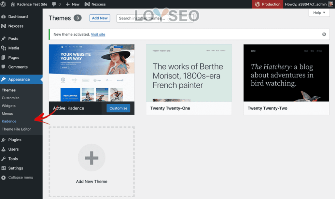Click the Appearance paintbrush icon
Viewport: 335px width, 199px height.
[3, 80]
